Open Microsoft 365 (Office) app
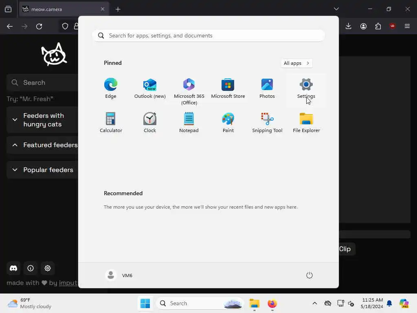The image size is (417, 313). 189,91
